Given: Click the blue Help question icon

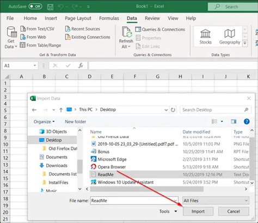Looking at the screenshot, I should [247, 121].
